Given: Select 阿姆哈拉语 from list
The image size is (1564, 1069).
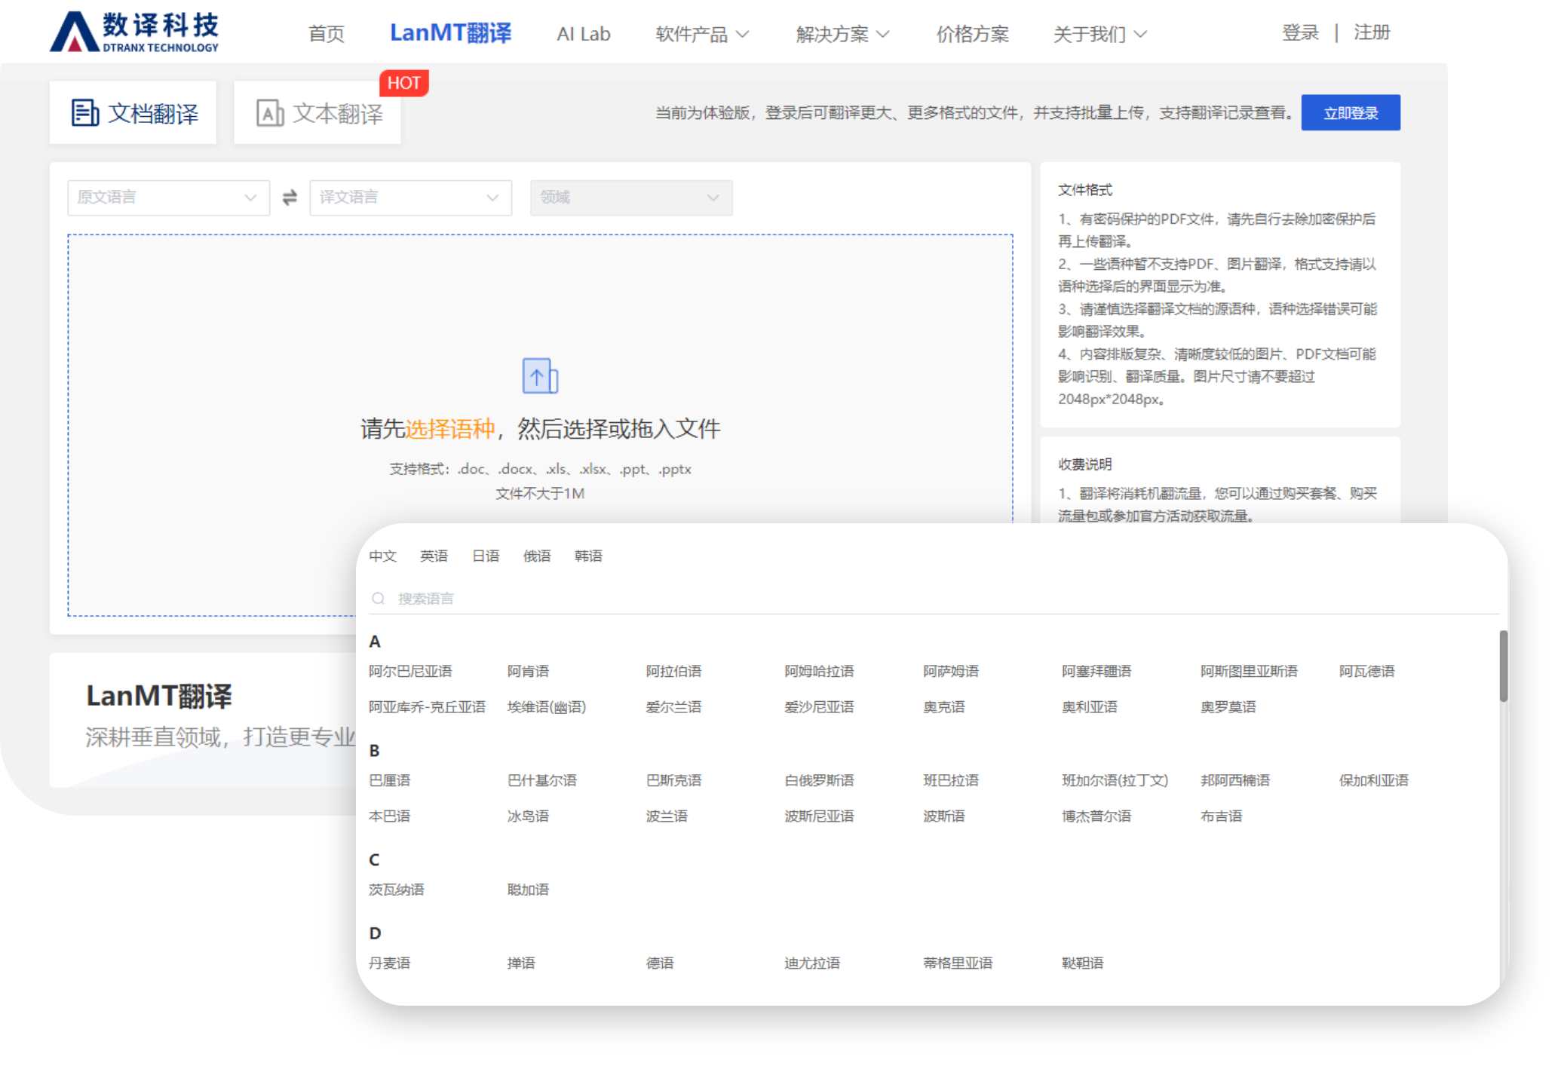Looking at the screenshot, I should pyautogui.click(x=819, y=671).
